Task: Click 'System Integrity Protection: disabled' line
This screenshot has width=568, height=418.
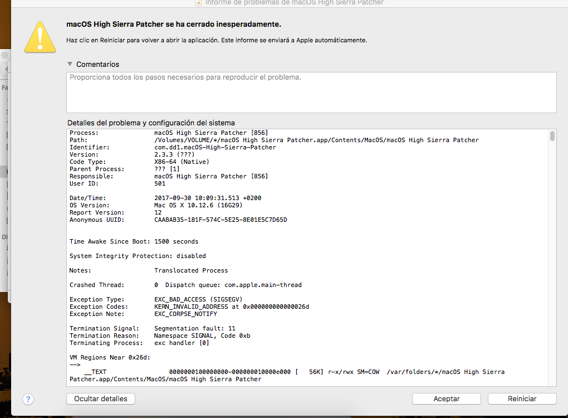Action: [138, 256]
